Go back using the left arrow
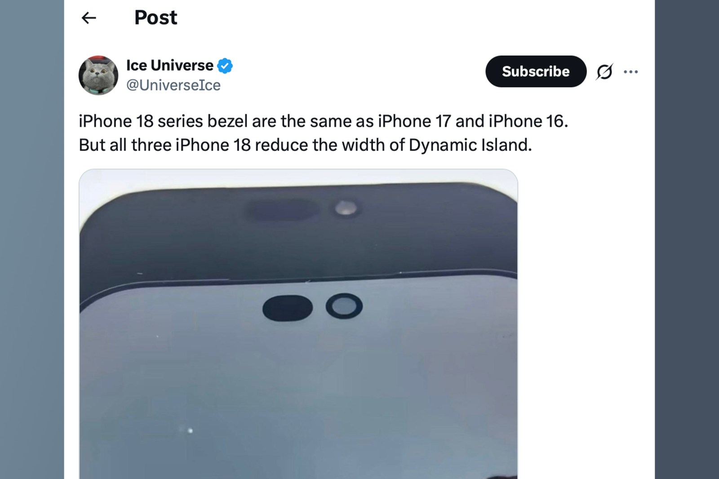 pyautogui.click(x=89, y=18)
